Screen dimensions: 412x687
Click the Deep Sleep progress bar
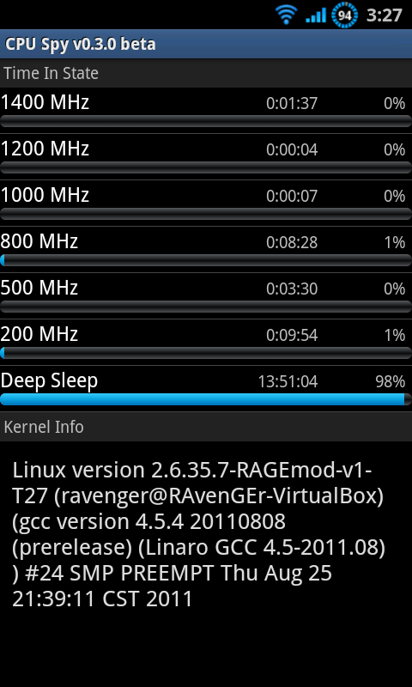(206, 399)
